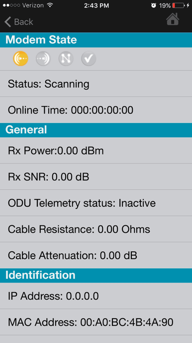Tap the Identification section header
192x343 pixels.
tap(96, 275)
